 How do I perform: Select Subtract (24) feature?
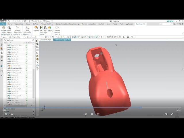pos(15,64)
